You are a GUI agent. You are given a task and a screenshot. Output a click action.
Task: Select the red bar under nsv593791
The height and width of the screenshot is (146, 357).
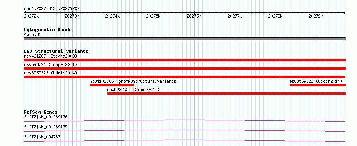point(185,68)
